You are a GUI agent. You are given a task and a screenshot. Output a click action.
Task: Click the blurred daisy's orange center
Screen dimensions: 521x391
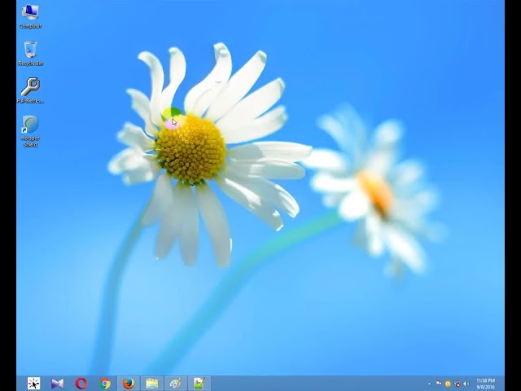click(x=376, y=191)
